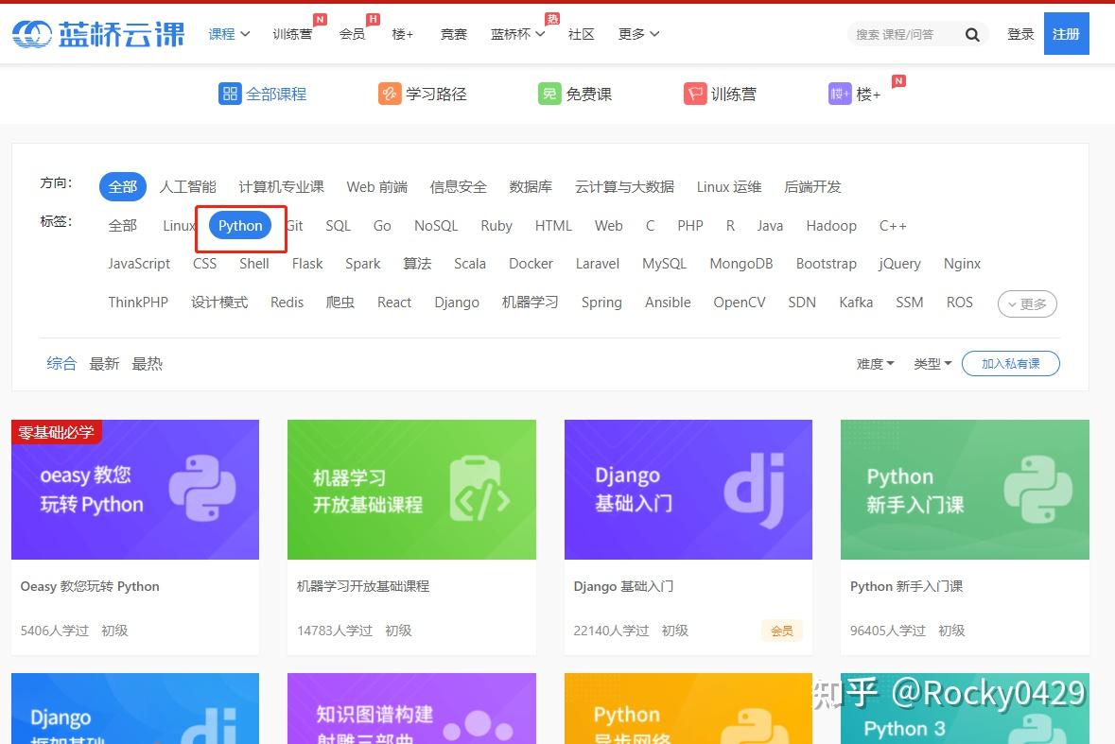Select the jQuery tag

pos(899,264)
